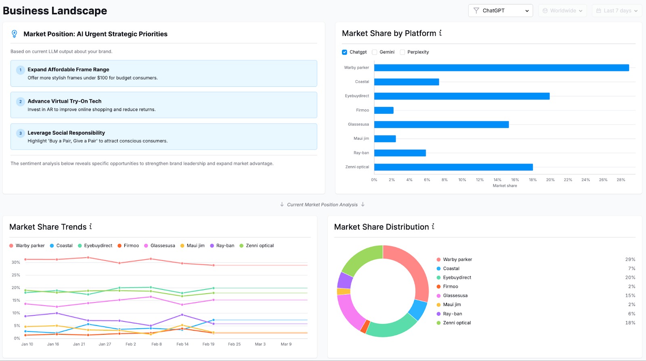Click the Glassesusa pink dot in distribution legend
The height and width of the screenshot is (361, 646).
pyautogui.click(x=438, y=296)
